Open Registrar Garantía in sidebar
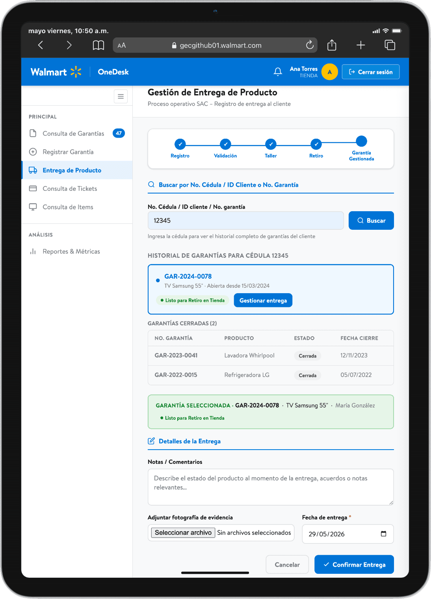The width and height of the screenshot is (431, 599). coord(77,152)
